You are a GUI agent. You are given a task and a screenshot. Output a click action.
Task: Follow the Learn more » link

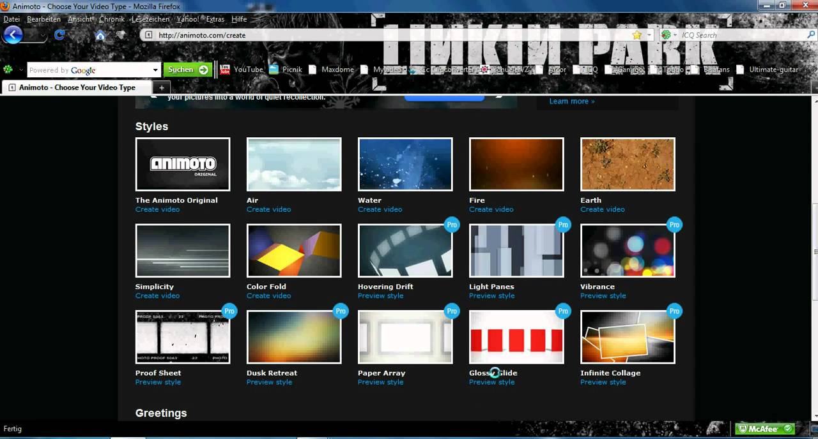pyautogui.click(x=572, y=101)
